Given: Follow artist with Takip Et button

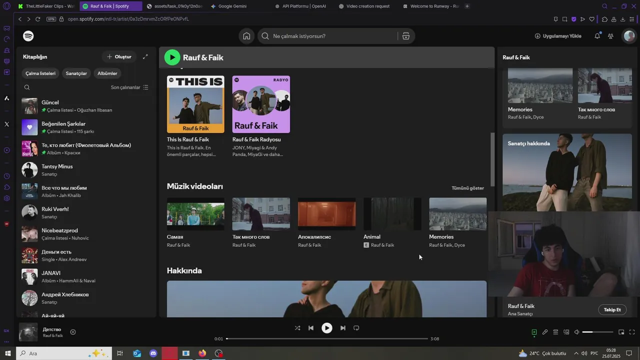Looking at the screenshot, I should [612, 309].
